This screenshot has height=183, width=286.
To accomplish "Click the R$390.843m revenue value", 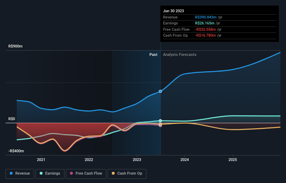I will 206,17.
